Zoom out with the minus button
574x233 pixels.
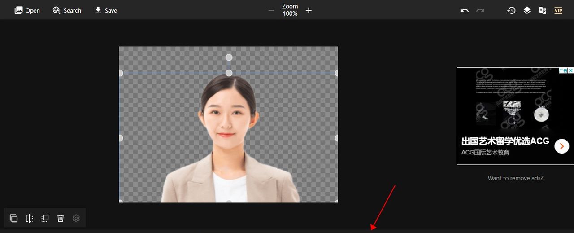coord(271,10)
